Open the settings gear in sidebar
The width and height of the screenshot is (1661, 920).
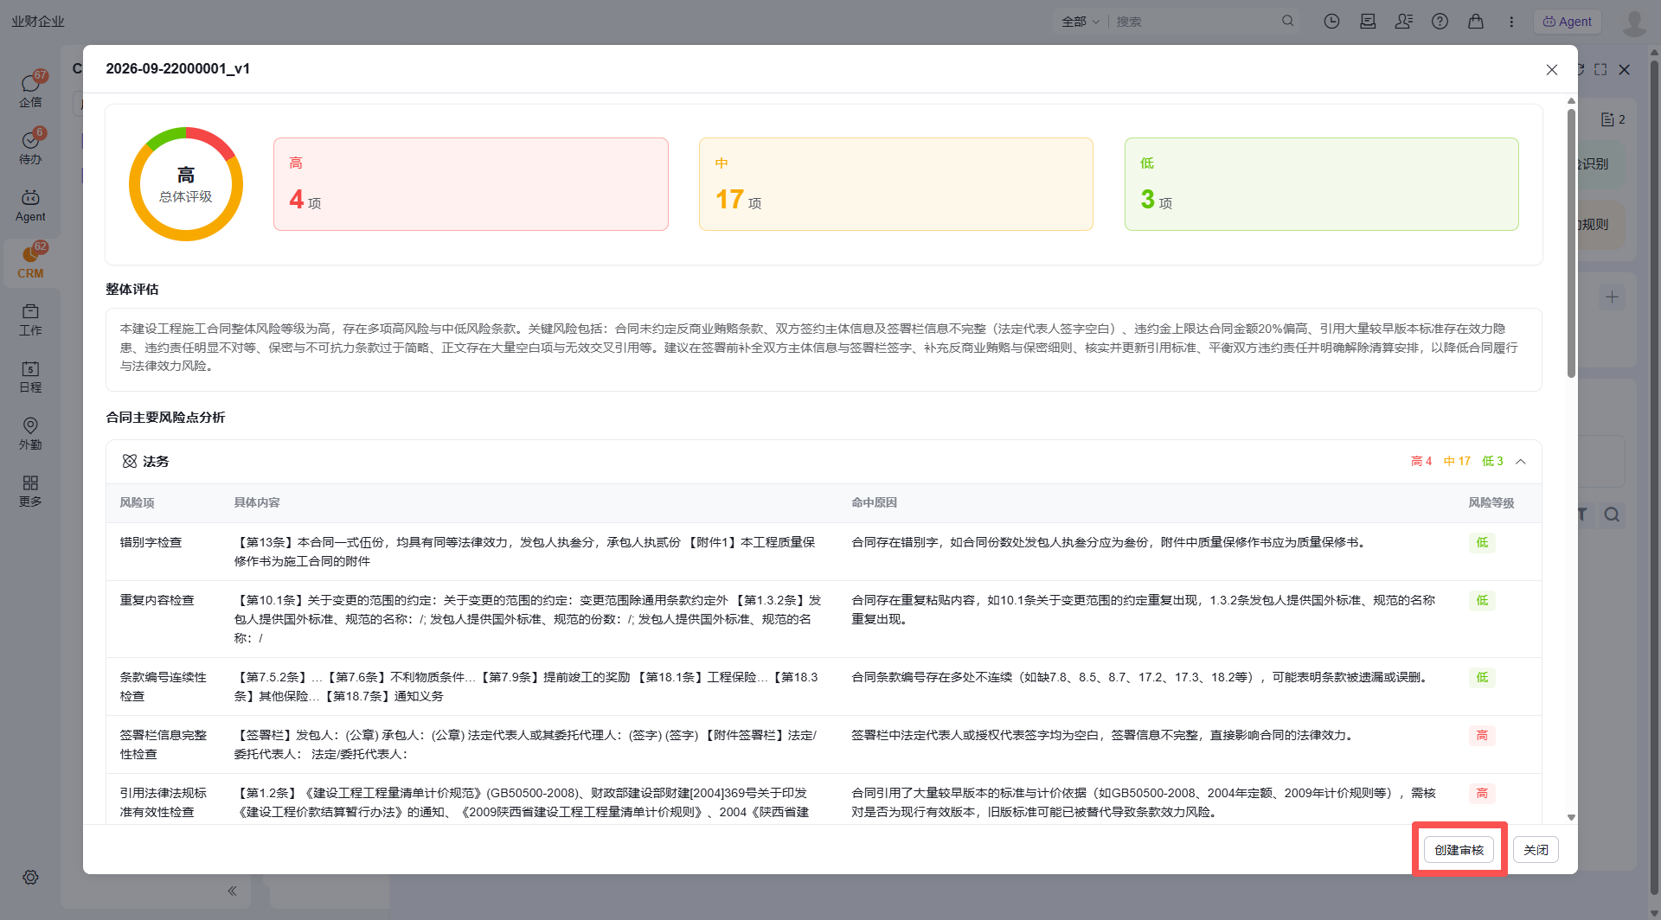(x=30, y=877)
